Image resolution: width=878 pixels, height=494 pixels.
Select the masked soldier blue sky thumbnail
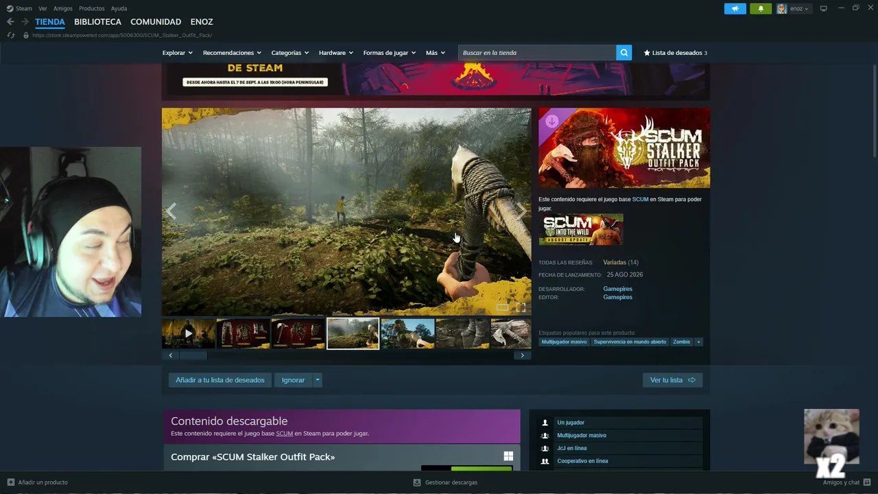pyautogui.click(x=407, y=333)
